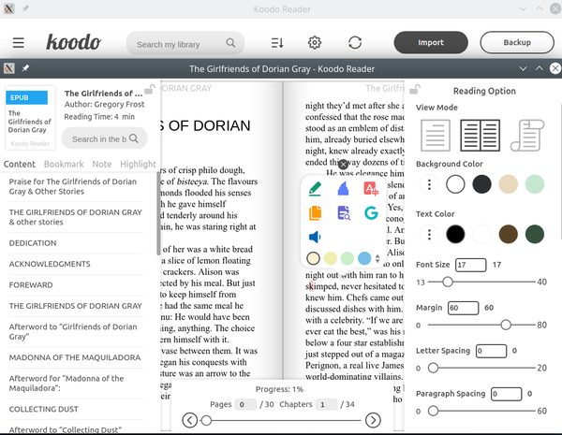The width and height of the screenshot is (562, 435).
Task: Choose the mint green background color
Action: point(534,184)
